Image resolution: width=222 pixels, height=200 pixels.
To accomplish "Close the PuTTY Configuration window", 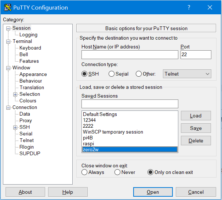I will (210, 7).
